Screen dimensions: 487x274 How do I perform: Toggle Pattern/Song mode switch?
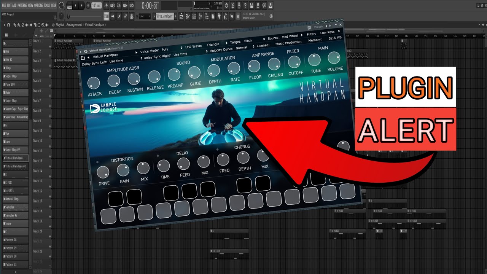tap(69, 5)
